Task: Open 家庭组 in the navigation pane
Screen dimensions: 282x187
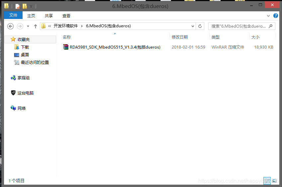Action: click(x=23, y=78)
